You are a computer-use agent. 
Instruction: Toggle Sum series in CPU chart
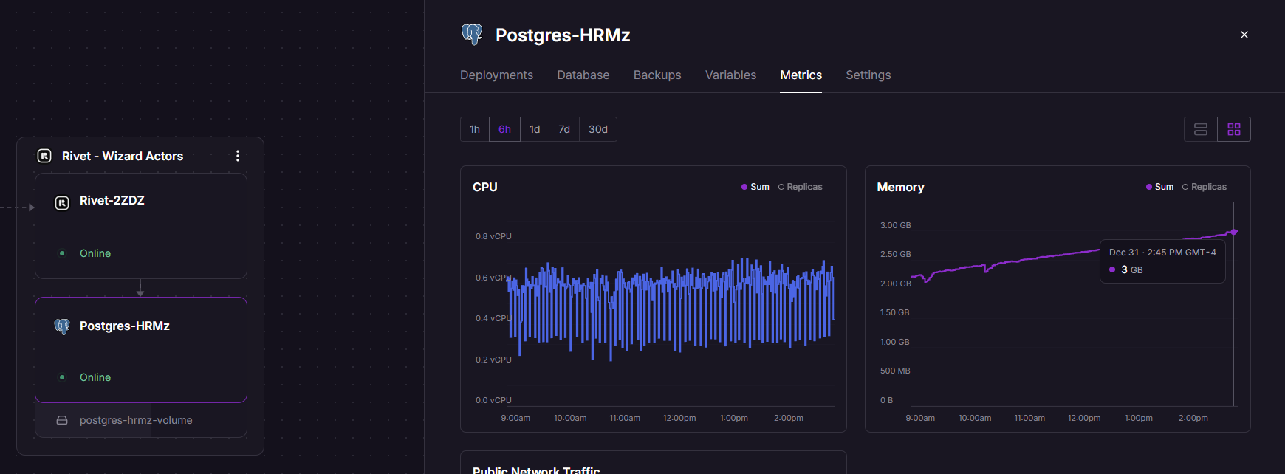tap(755, 187)
